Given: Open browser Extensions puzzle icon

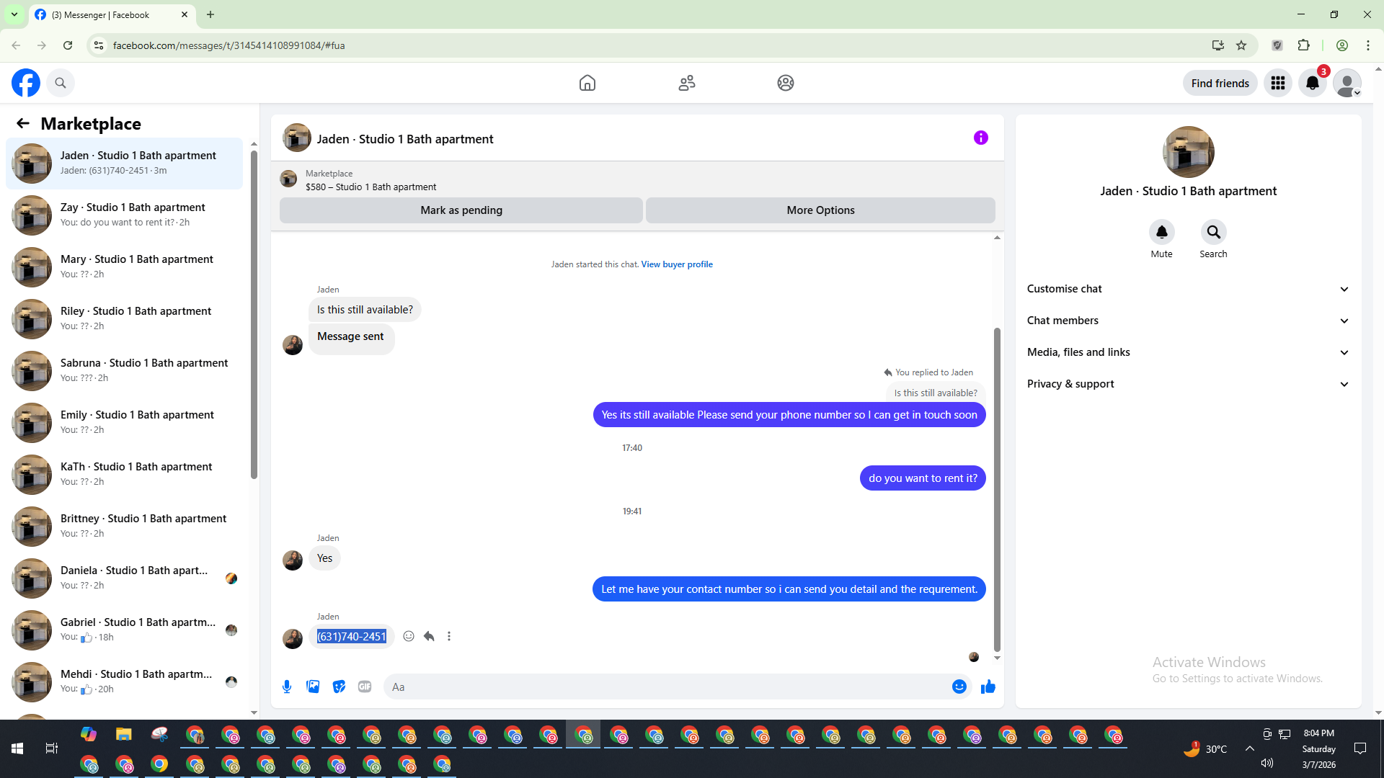Looking at the screenshot, I should coord(1303,45).
